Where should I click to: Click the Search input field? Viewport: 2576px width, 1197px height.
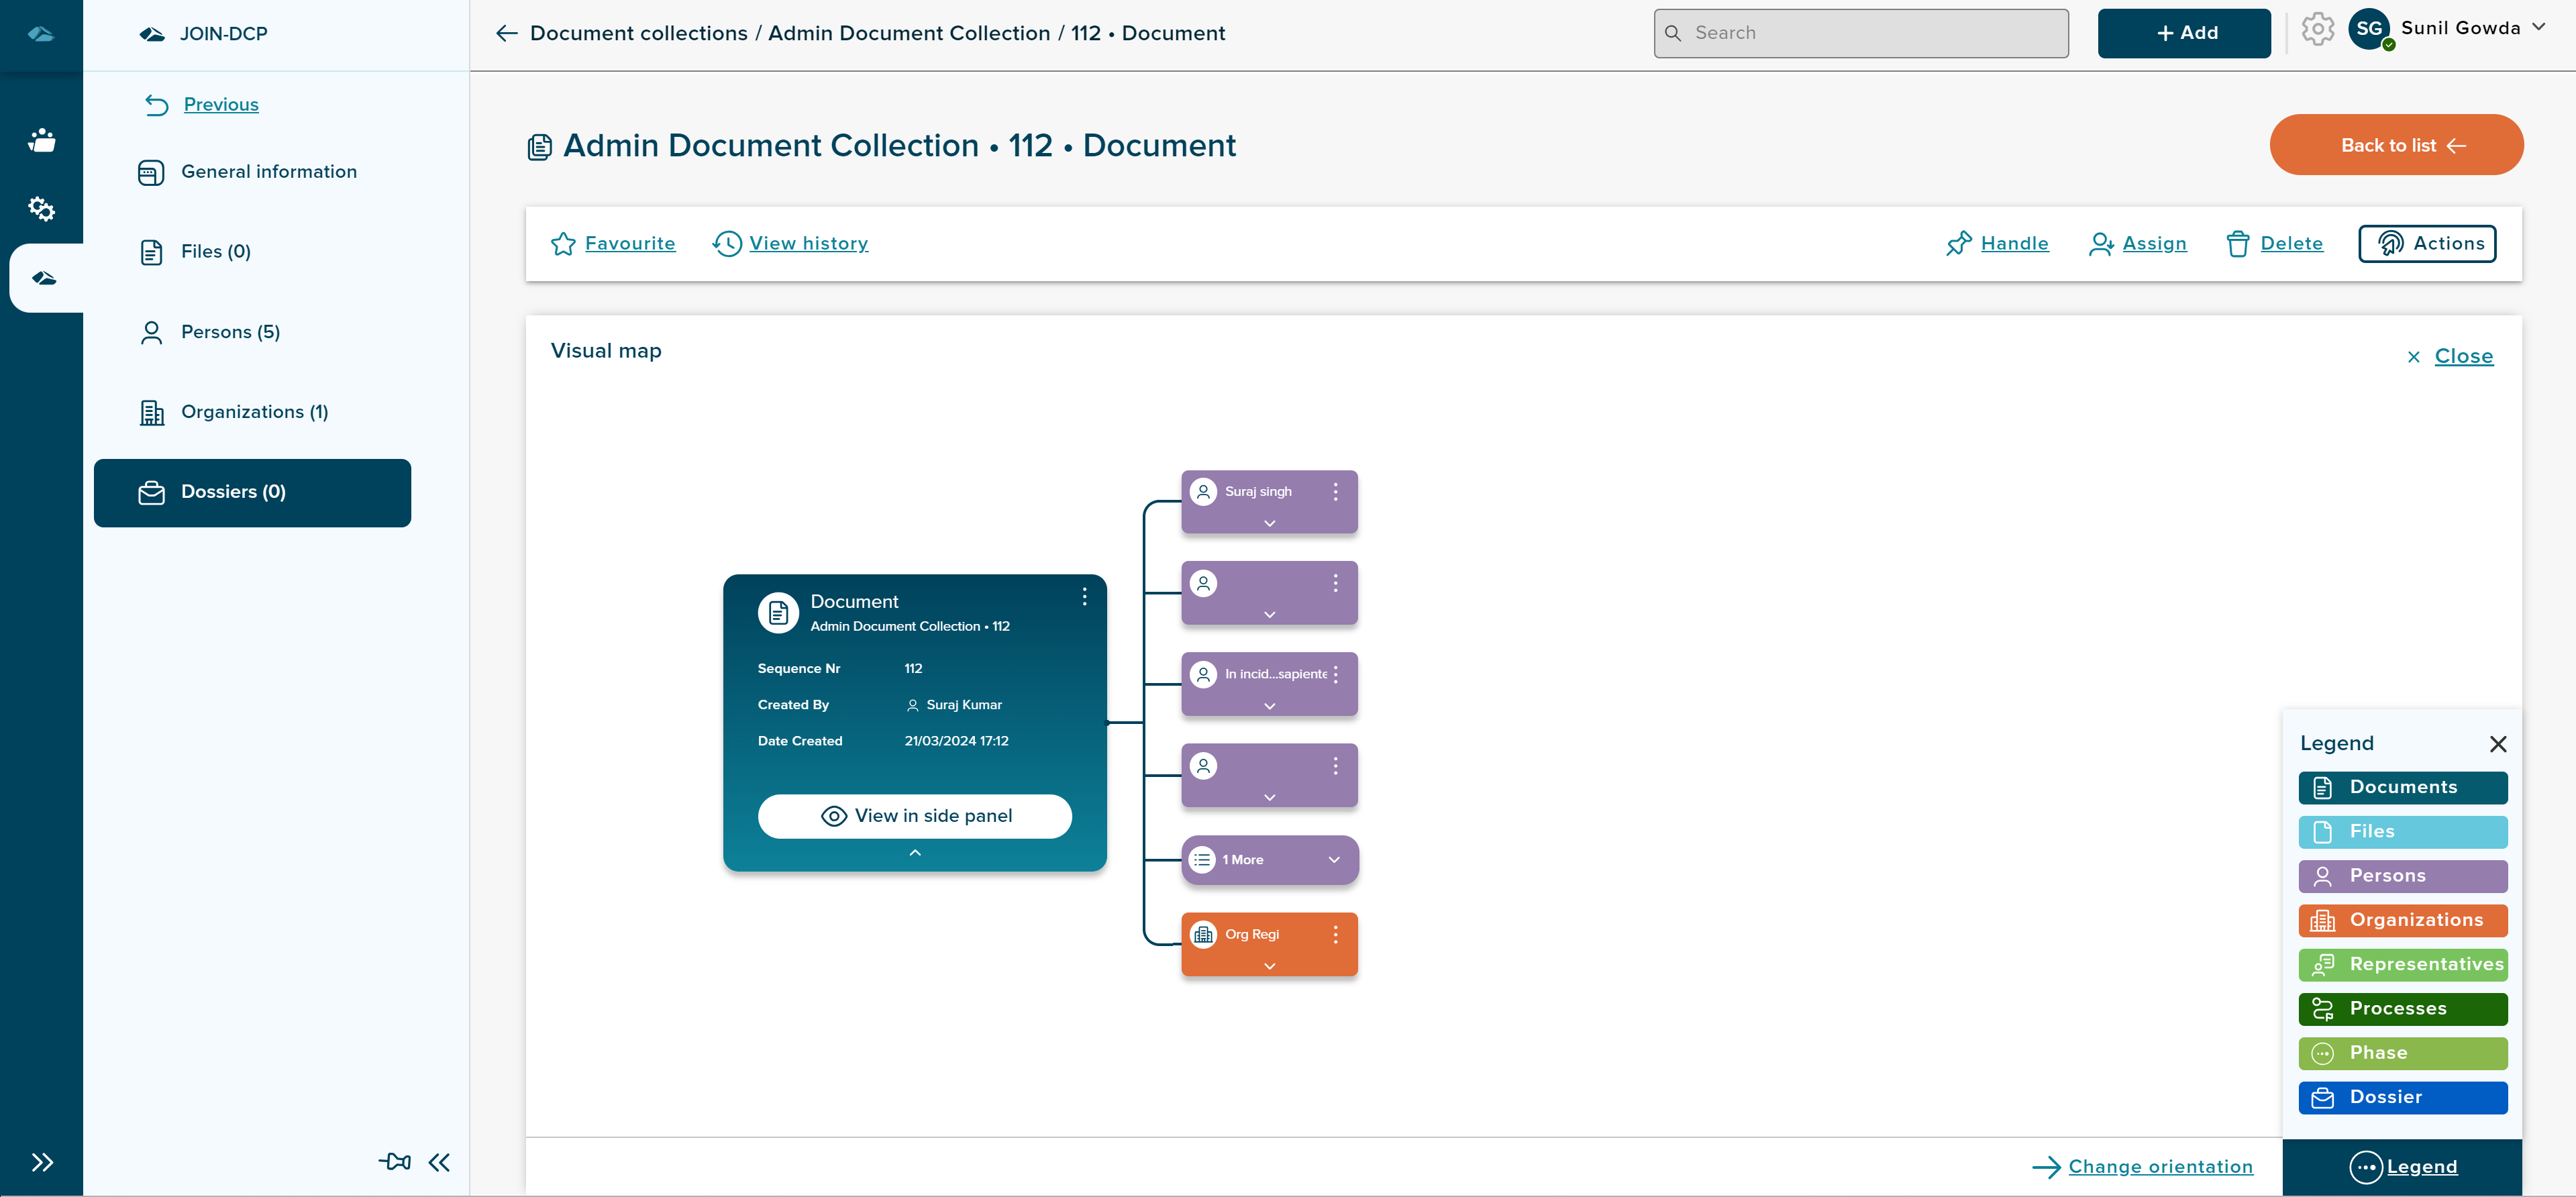pos(1860,33)
